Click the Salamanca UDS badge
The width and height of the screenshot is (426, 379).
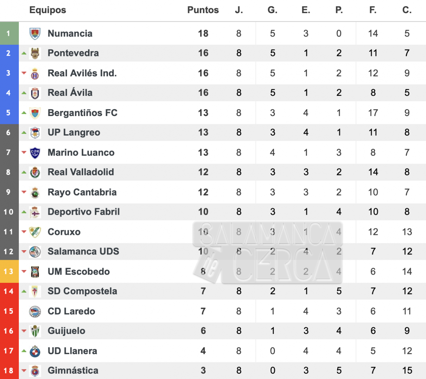[35, 252]
